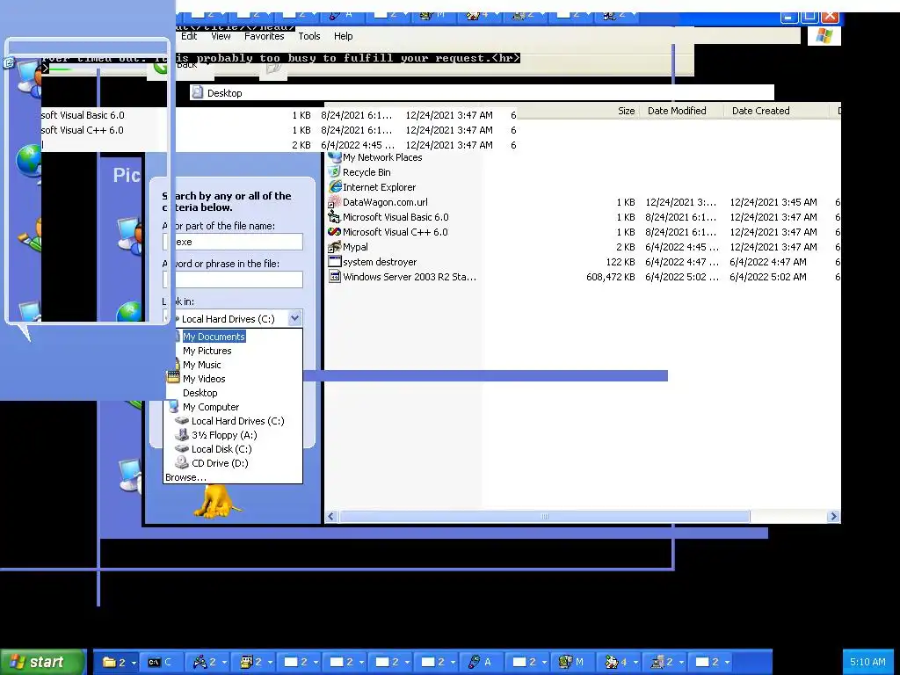Select the Windows Server 2003 R2 disc image icon

334,277
